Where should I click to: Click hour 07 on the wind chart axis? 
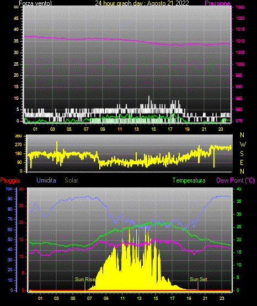[86, 129]
